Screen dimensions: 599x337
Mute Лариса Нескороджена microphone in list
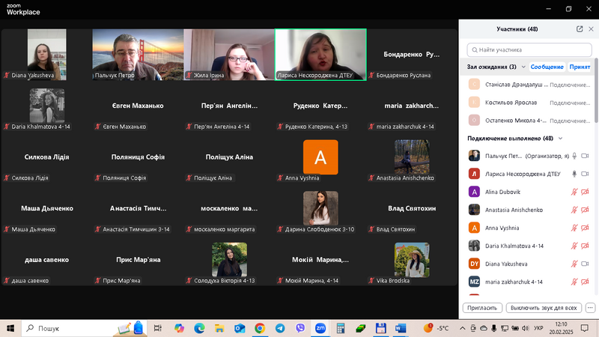(x=574, y=174)
